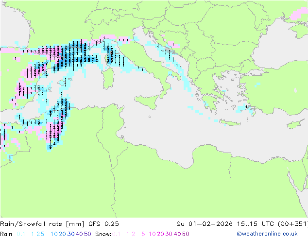Image resolution: width=308 pixels, height=238 pixels.
Task: Click the Snow legend value 20
Action: pos(160,234)
